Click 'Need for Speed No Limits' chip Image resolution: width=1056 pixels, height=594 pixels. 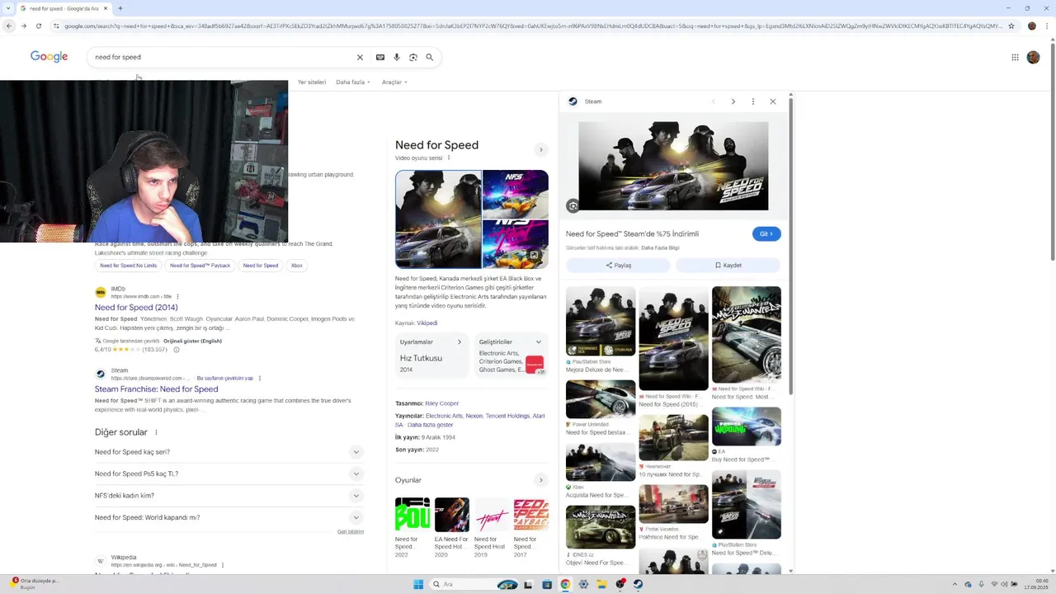[129, 266]
